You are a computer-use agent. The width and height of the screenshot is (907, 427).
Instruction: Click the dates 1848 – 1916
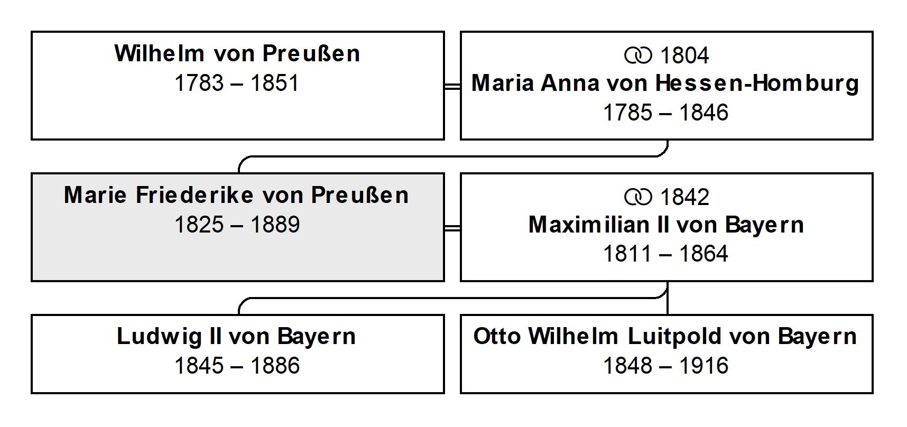pos(666,366)
